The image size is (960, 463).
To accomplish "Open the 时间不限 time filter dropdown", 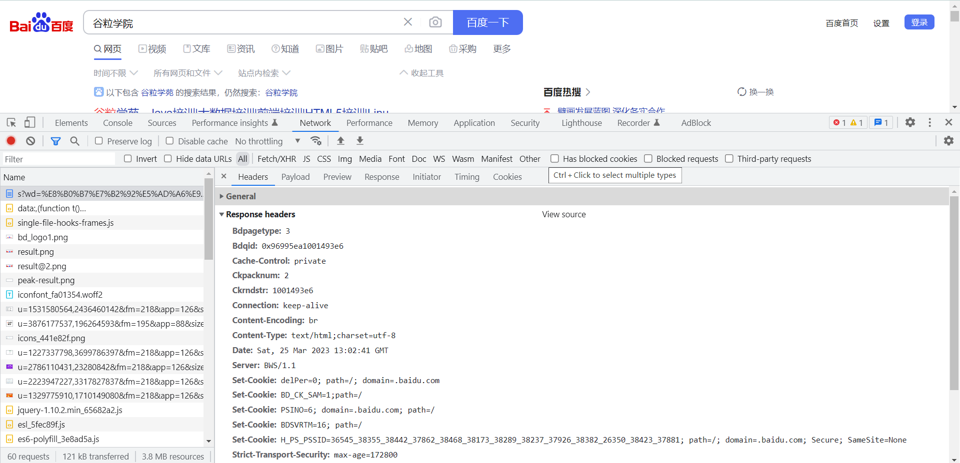I will [115, 73].
